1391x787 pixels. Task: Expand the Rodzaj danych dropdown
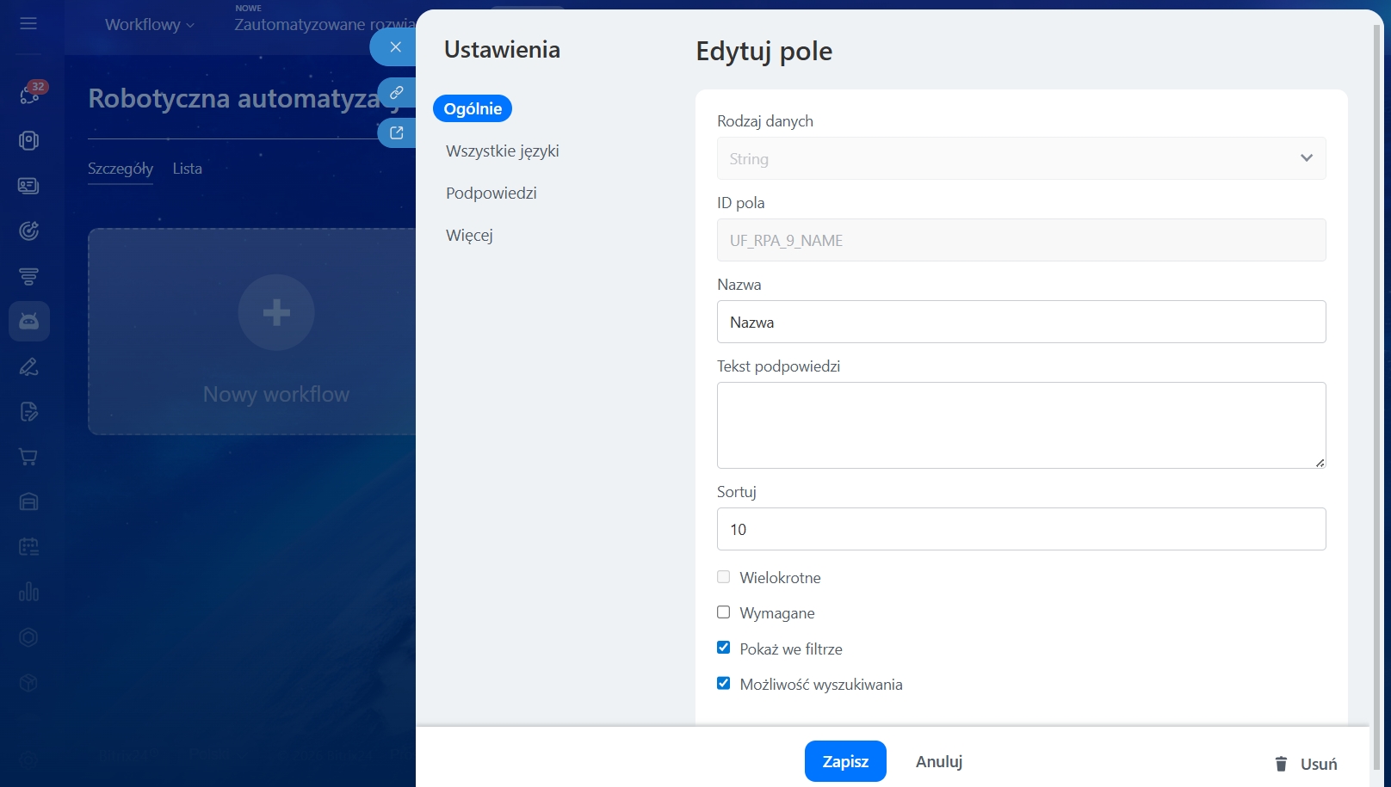[1021, 158]
